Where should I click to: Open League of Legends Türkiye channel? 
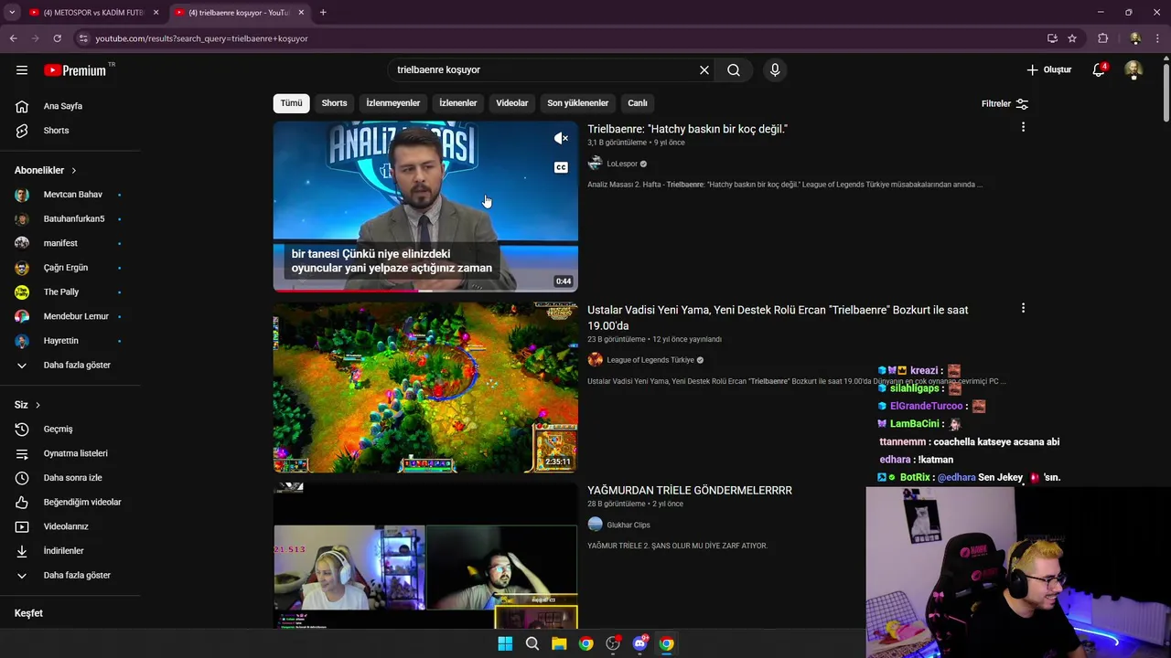tap(650, 360)
